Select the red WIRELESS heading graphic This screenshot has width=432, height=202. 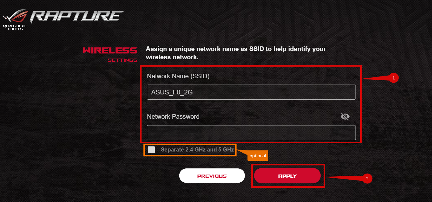(110, 50)
